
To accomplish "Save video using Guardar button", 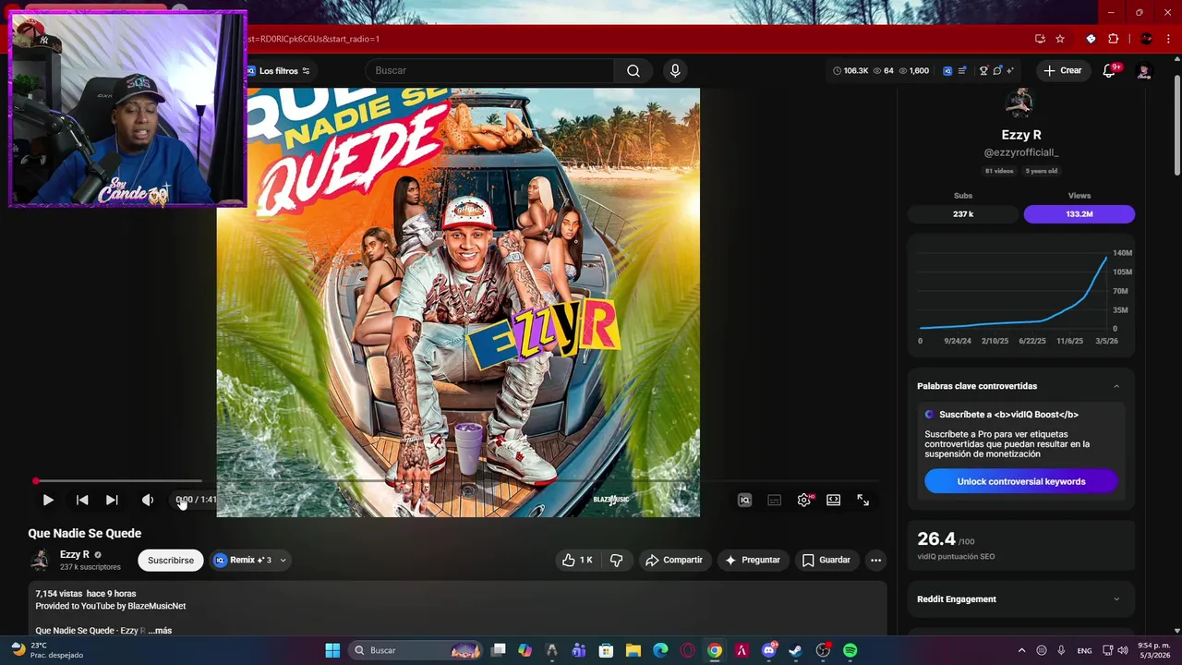I will click(826, 560).
